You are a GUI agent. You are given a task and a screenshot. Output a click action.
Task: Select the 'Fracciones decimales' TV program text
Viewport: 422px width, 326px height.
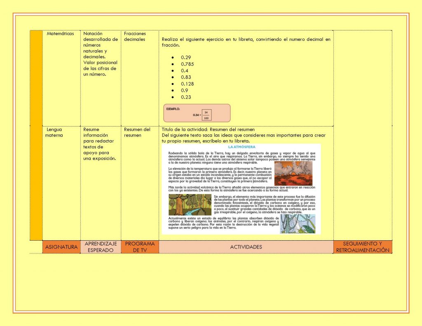coord(135,36)
